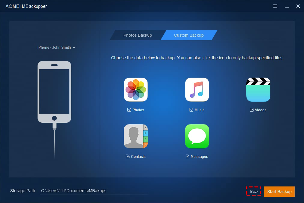Uncheck the Videos checkbox
Viewport: 304px width, 203px height.
coord(252,110)
